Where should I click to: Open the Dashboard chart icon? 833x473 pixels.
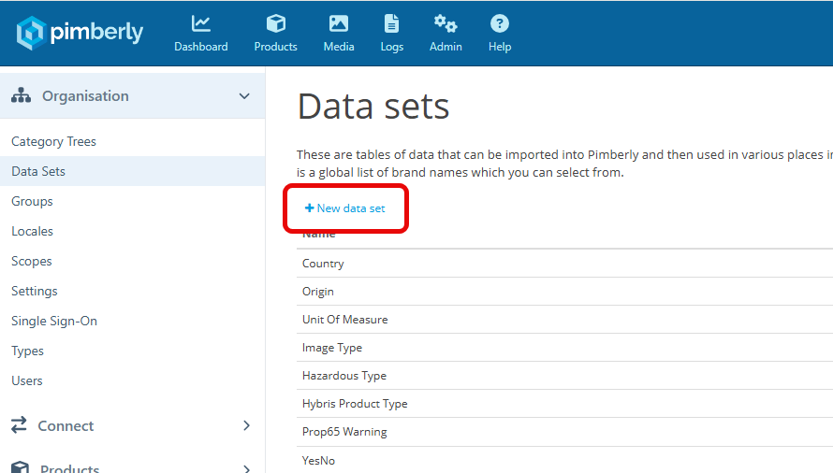[200, 23]
